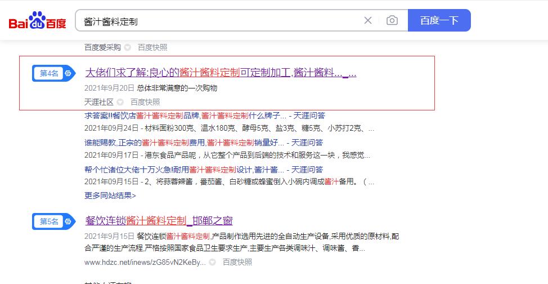Open camera image search

(392, 21)
